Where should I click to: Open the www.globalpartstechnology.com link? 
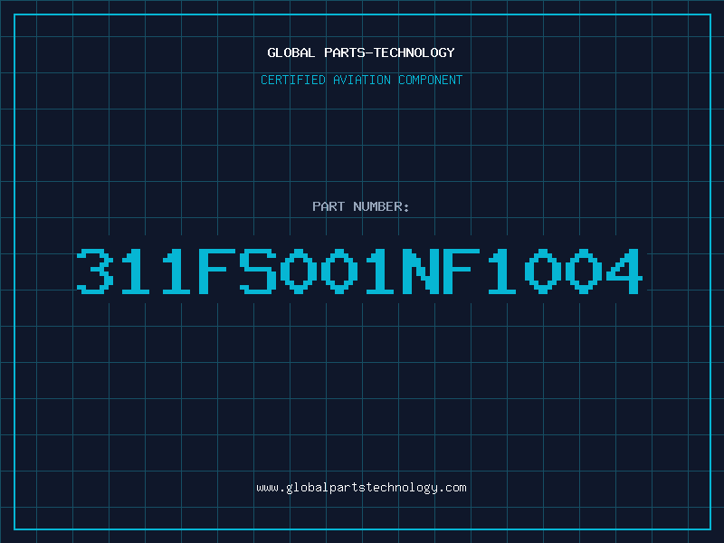(x=361, y=488)
